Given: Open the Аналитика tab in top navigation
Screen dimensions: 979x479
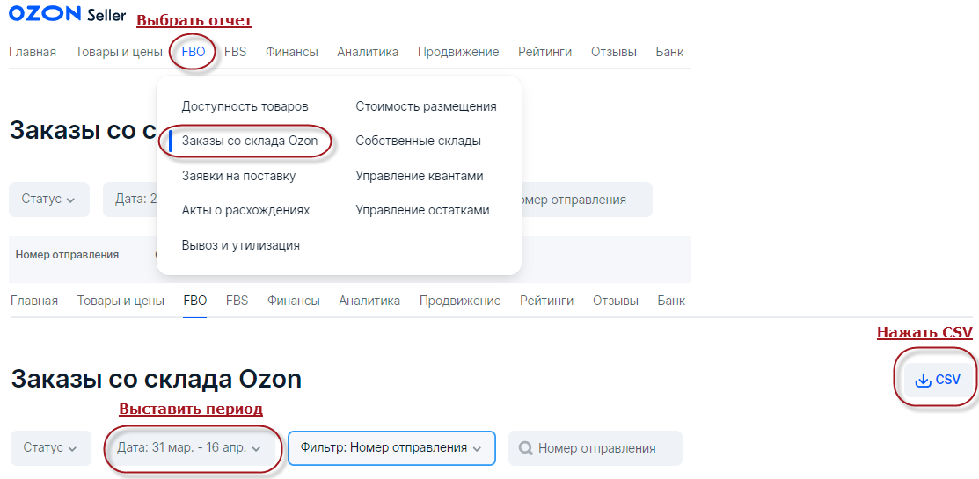Looking at the screenshot, I should [368, 53].
